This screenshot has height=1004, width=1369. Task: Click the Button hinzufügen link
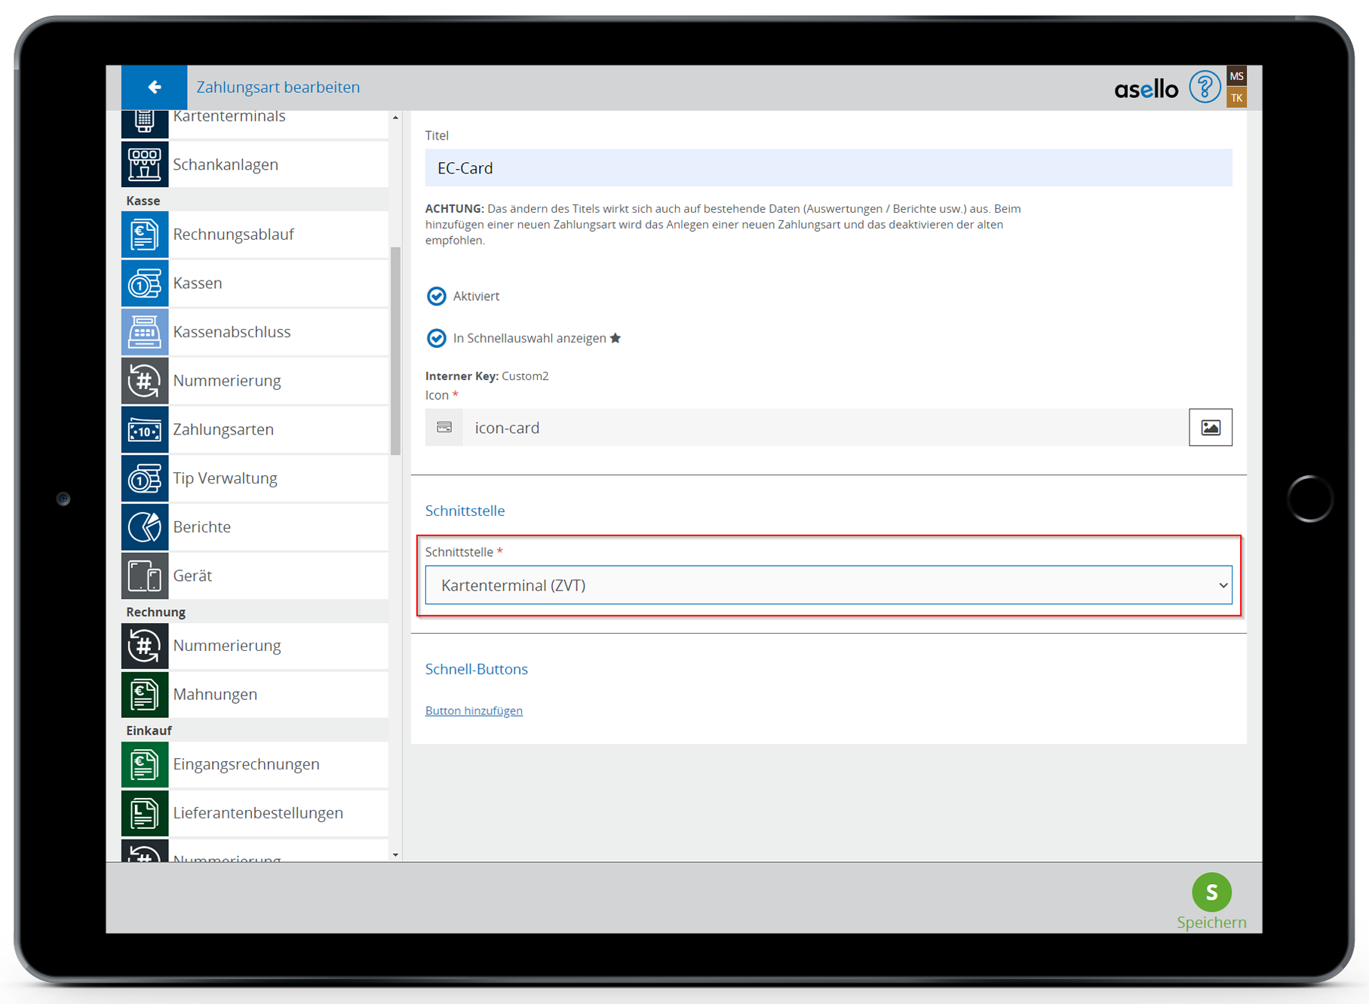[x=474, y=711]
